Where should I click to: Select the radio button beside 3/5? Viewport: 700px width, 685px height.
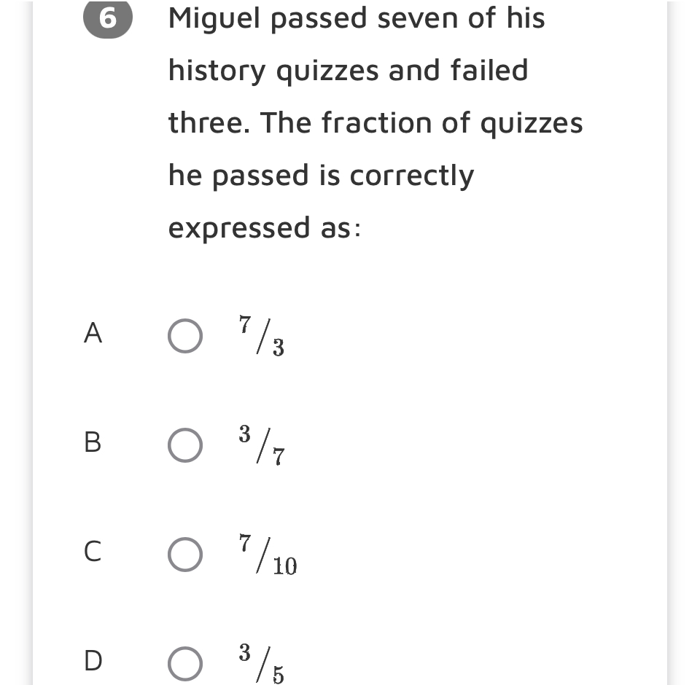pyautogui.click(x=185, y=662)
